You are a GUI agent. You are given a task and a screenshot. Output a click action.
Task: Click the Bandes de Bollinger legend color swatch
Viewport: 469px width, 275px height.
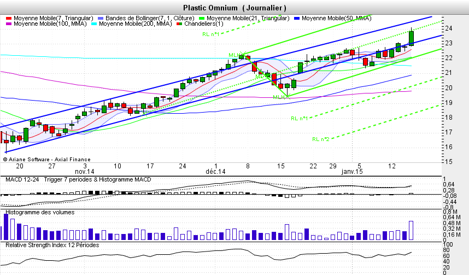(101, 19)
